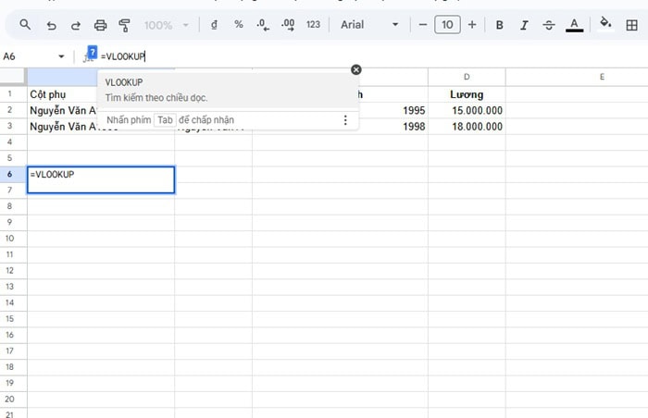Viewport: 648px width, 418px height.
Task: Toggle italic formatting
Action: point(524,25)
